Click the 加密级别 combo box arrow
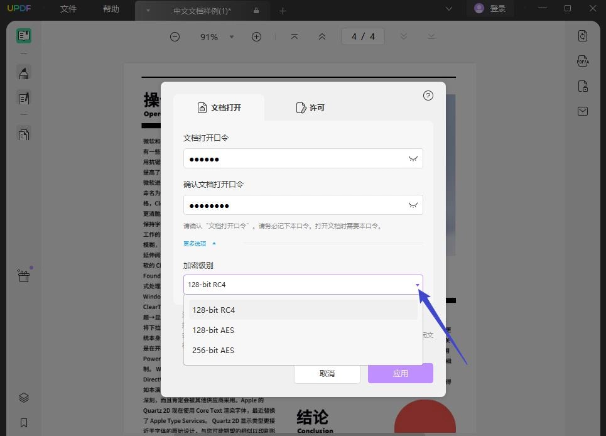Image resolution: width=606 pixels, height=436 pixels. click(x=418, y=285)
